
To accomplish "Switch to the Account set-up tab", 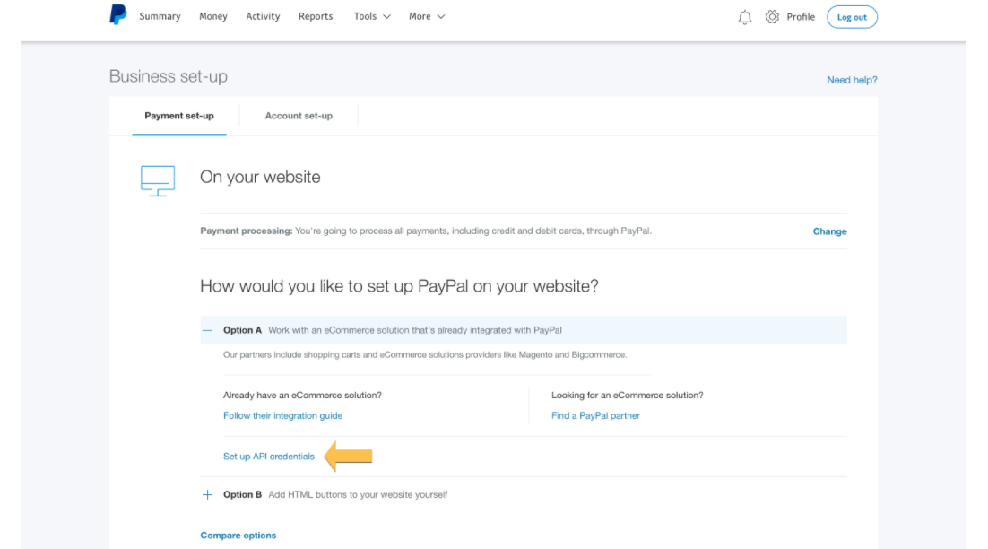I will 299,116.
